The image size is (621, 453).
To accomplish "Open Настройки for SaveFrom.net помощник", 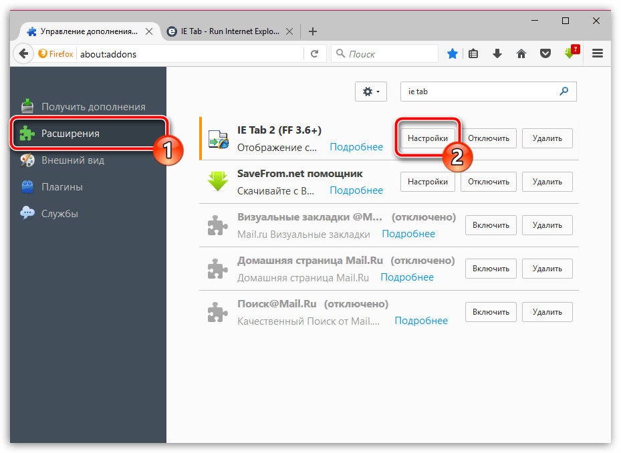I will click(x=428, y=182).
